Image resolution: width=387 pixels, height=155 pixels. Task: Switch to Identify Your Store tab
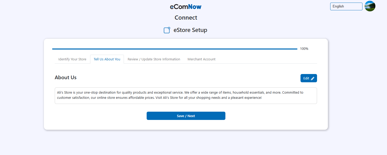click(72, 59)
